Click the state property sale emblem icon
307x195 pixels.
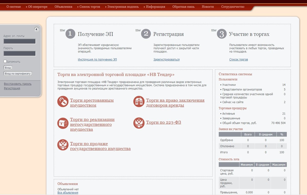tap(63, 145)
